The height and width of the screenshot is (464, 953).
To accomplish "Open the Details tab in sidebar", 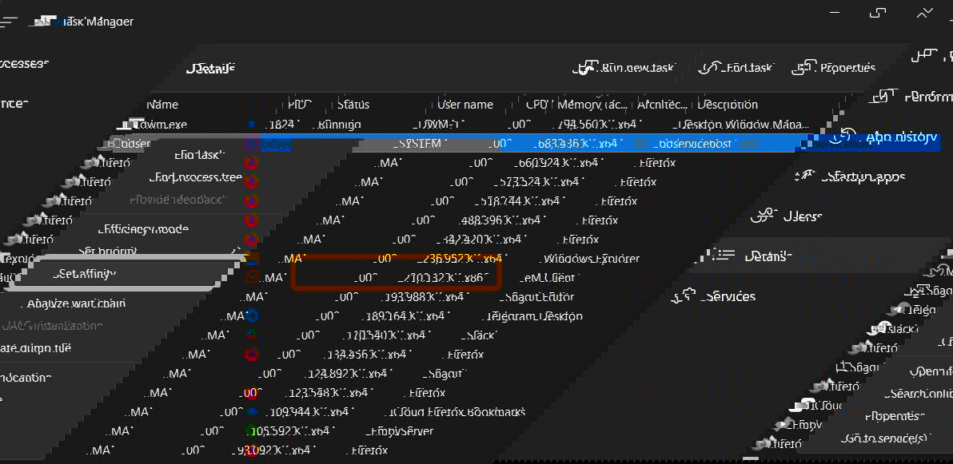I will [x=768, y=256].
